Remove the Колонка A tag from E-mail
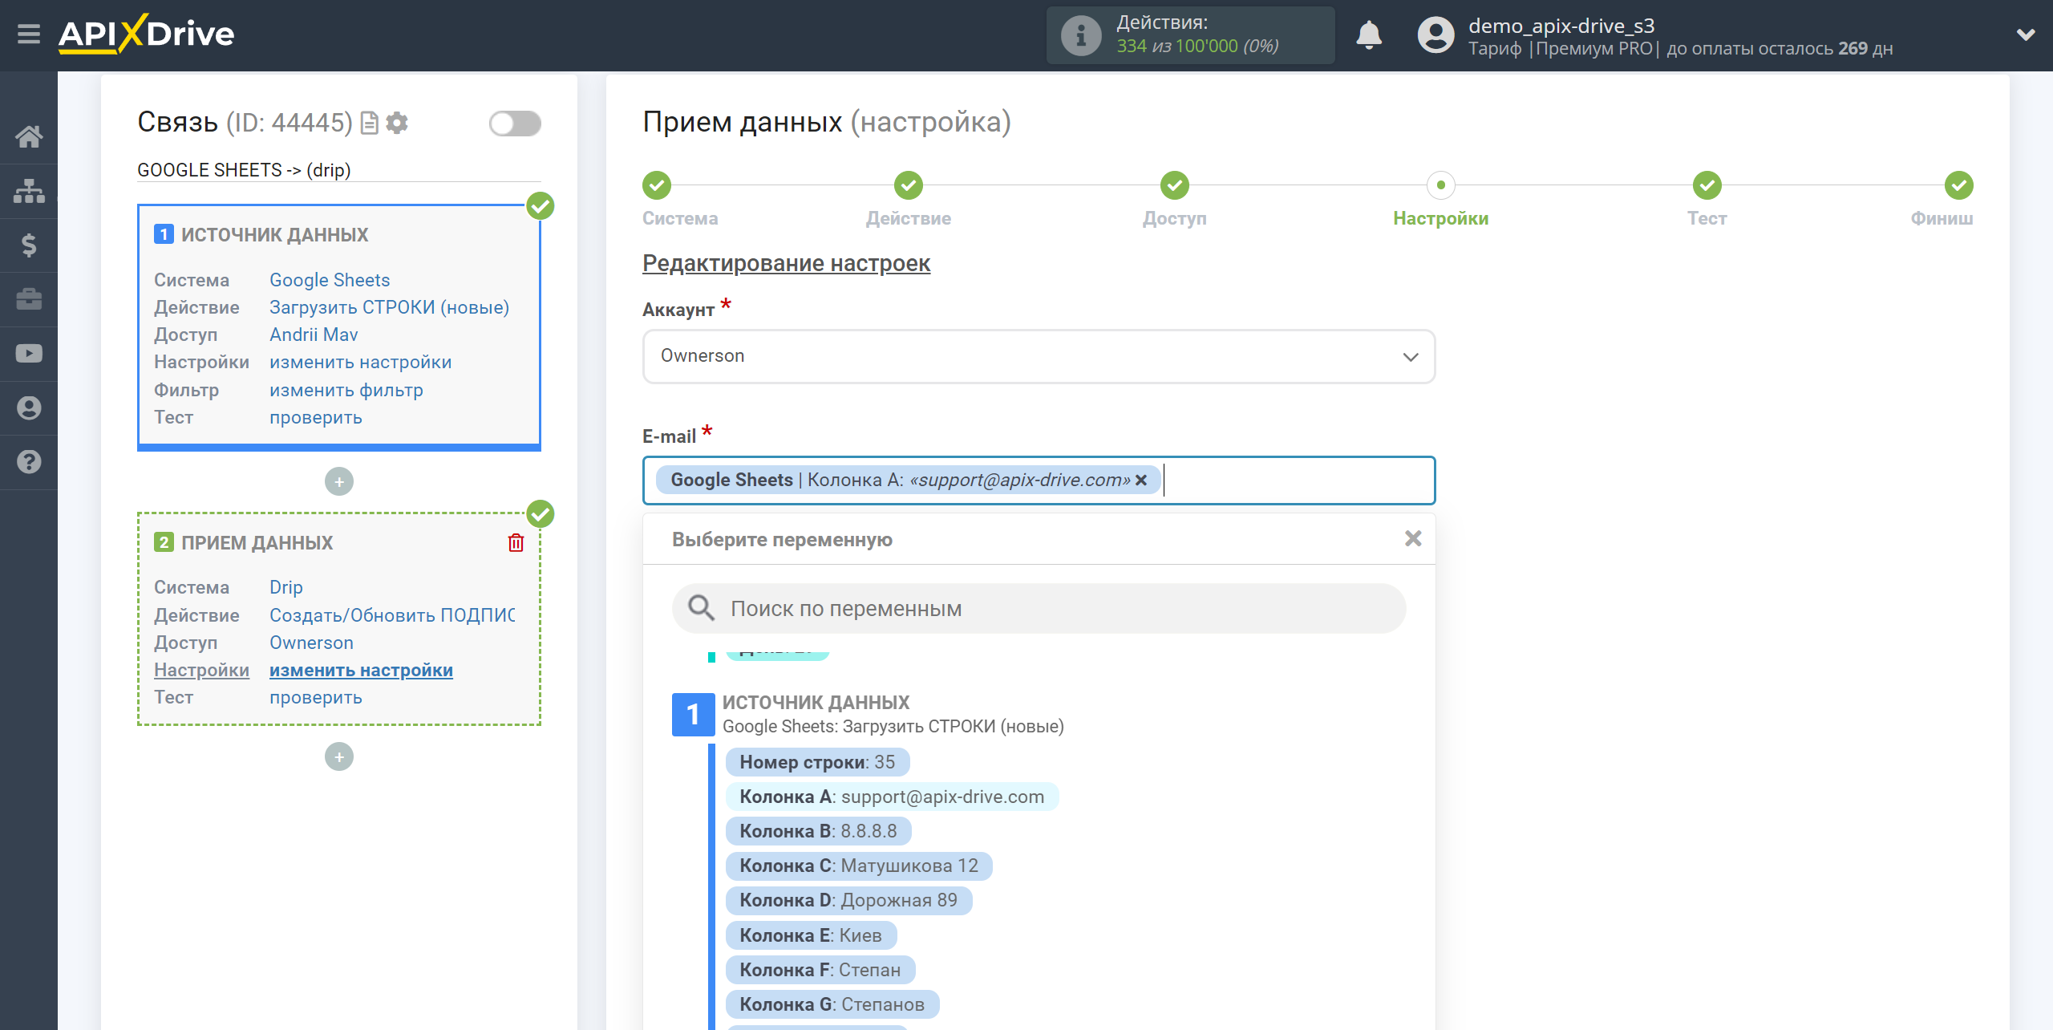The image size is (2053, 1030). click(x=1141, y=480)
